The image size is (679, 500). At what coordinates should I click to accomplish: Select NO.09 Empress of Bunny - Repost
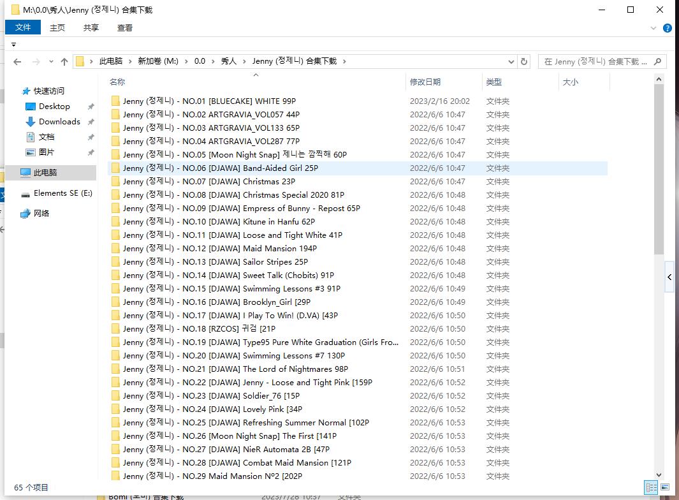click(x=357, y=209)
